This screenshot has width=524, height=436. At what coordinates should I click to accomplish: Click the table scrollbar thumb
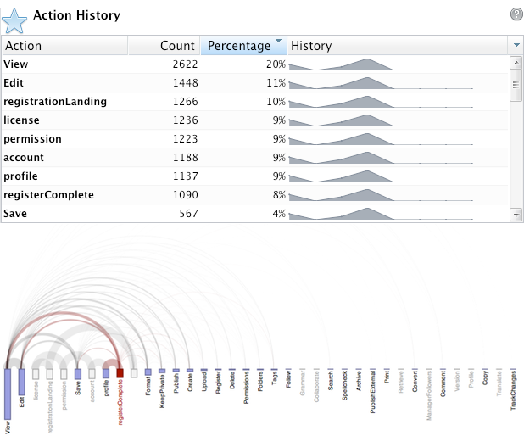point(516,85)
